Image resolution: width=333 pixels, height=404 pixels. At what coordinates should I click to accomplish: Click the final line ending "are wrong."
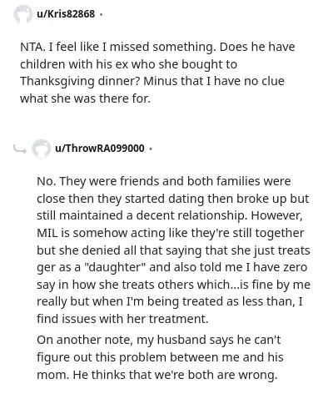157,375
